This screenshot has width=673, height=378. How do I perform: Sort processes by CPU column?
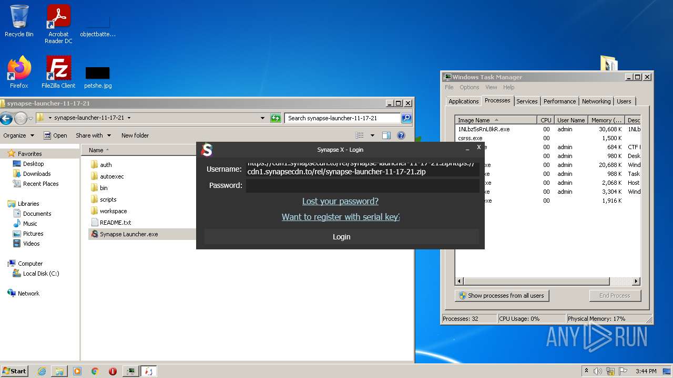click(546, 120)
